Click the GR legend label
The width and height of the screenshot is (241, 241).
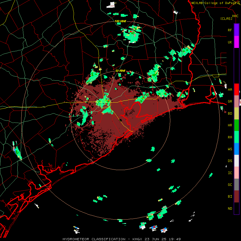point(230,101)
